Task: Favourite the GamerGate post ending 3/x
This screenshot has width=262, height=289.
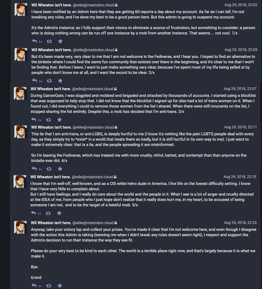Action: click(59, 120)
